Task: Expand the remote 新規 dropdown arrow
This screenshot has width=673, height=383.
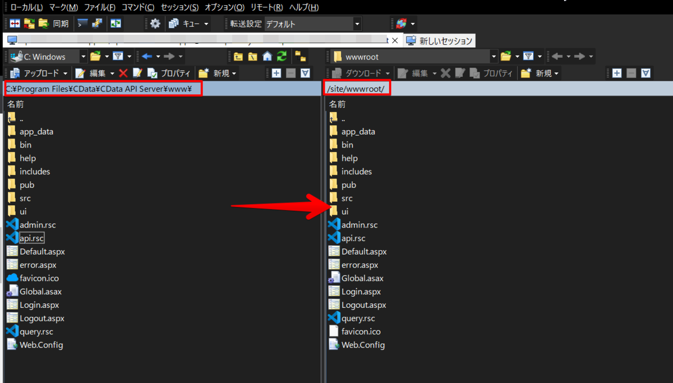Action: click(556, 73)
